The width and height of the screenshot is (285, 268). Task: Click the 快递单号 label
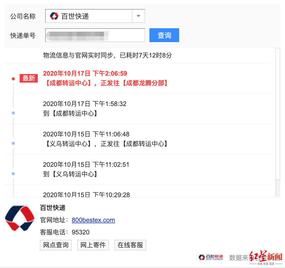click(x=23, y=35)
